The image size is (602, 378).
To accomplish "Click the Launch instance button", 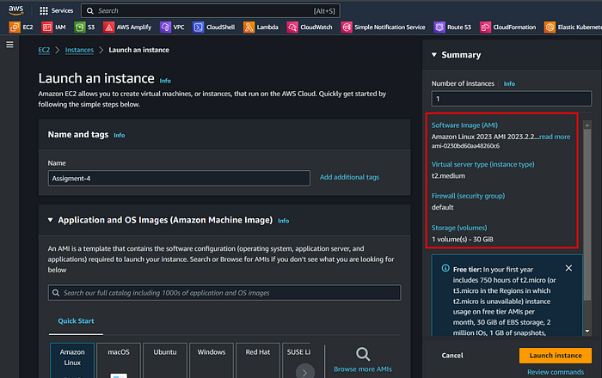I will 556,356.
